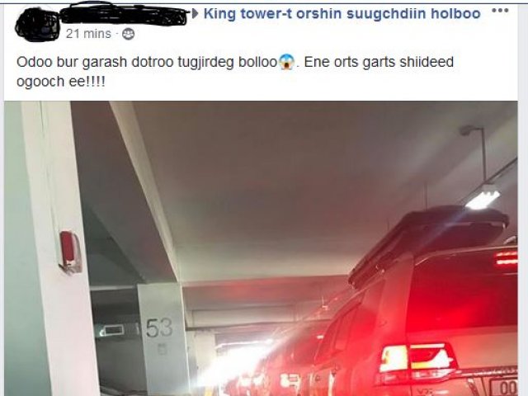Click the sentence 'Ene orts garts shiideed'
Image resolution: width=528 pixels, height=396 pixels.
379,63
